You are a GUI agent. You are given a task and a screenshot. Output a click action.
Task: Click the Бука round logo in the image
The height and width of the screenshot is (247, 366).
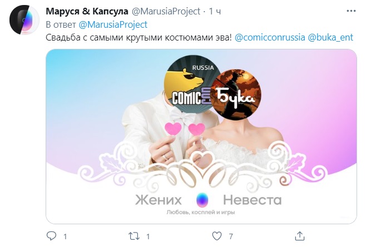click(236, 94)
